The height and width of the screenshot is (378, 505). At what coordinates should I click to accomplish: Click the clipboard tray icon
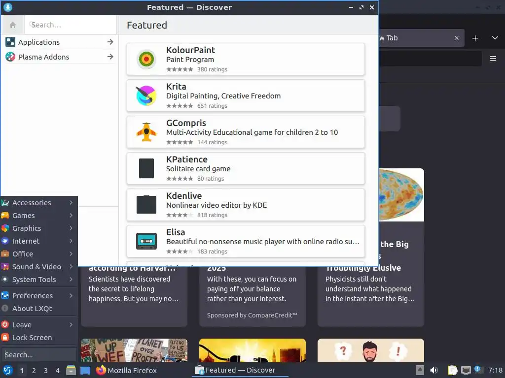pos(452,370)
